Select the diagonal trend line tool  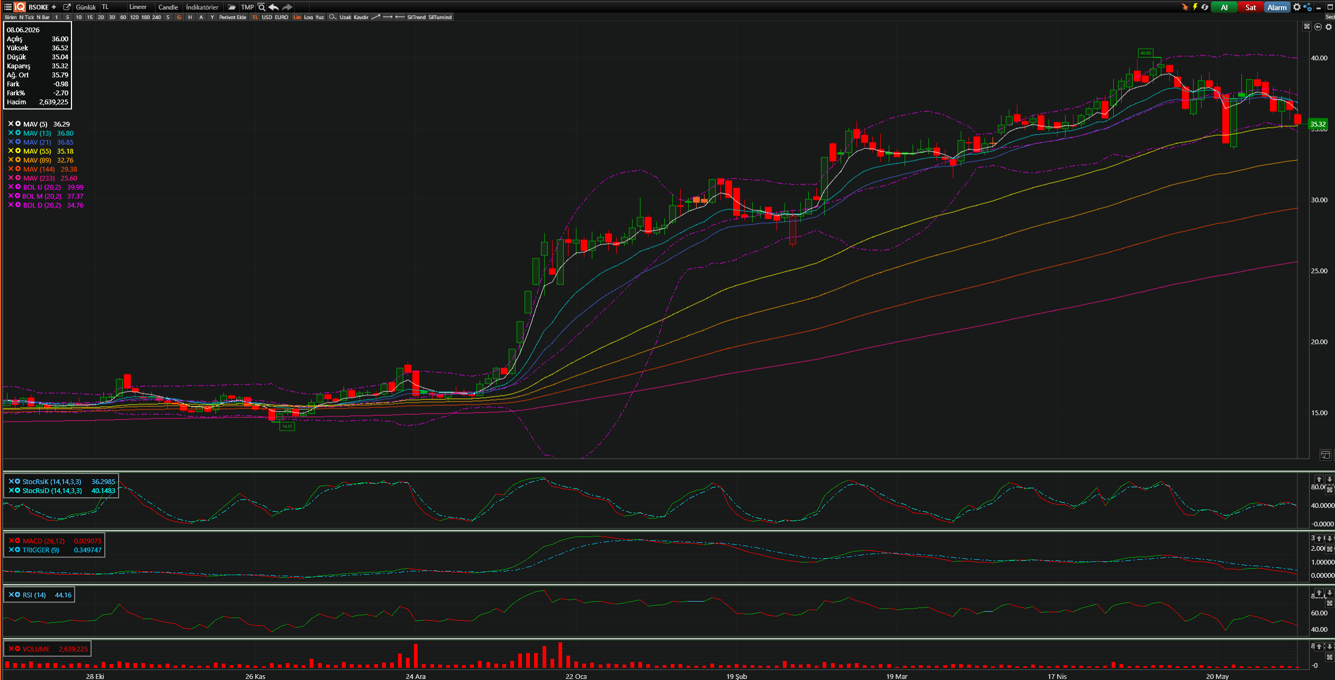click(x=376, y=17)
